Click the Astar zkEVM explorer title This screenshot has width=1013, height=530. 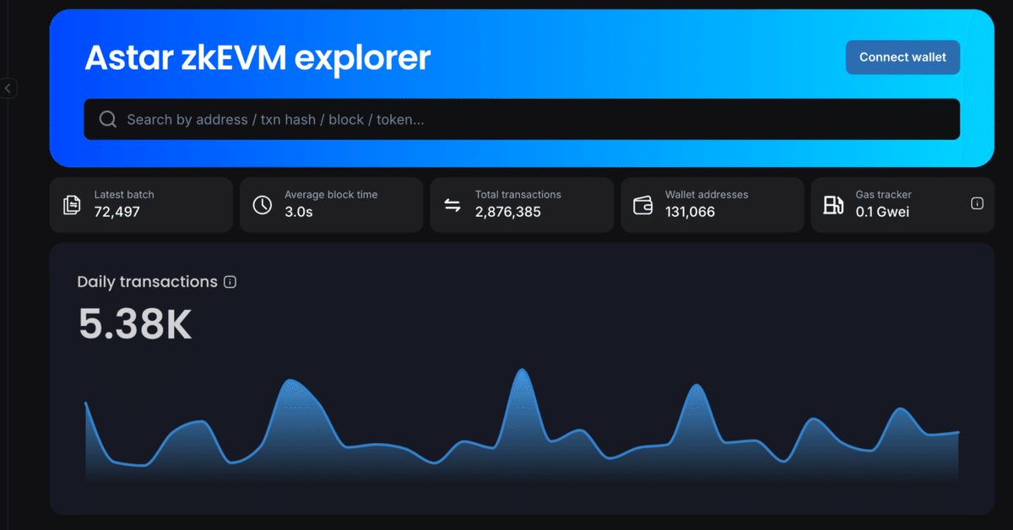257,57
